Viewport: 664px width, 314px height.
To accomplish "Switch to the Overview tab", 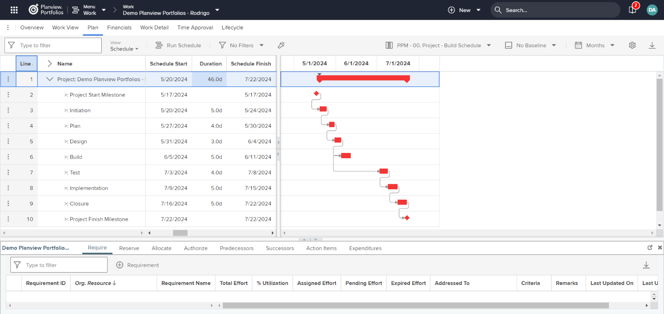I will click(x=32, y=27).
